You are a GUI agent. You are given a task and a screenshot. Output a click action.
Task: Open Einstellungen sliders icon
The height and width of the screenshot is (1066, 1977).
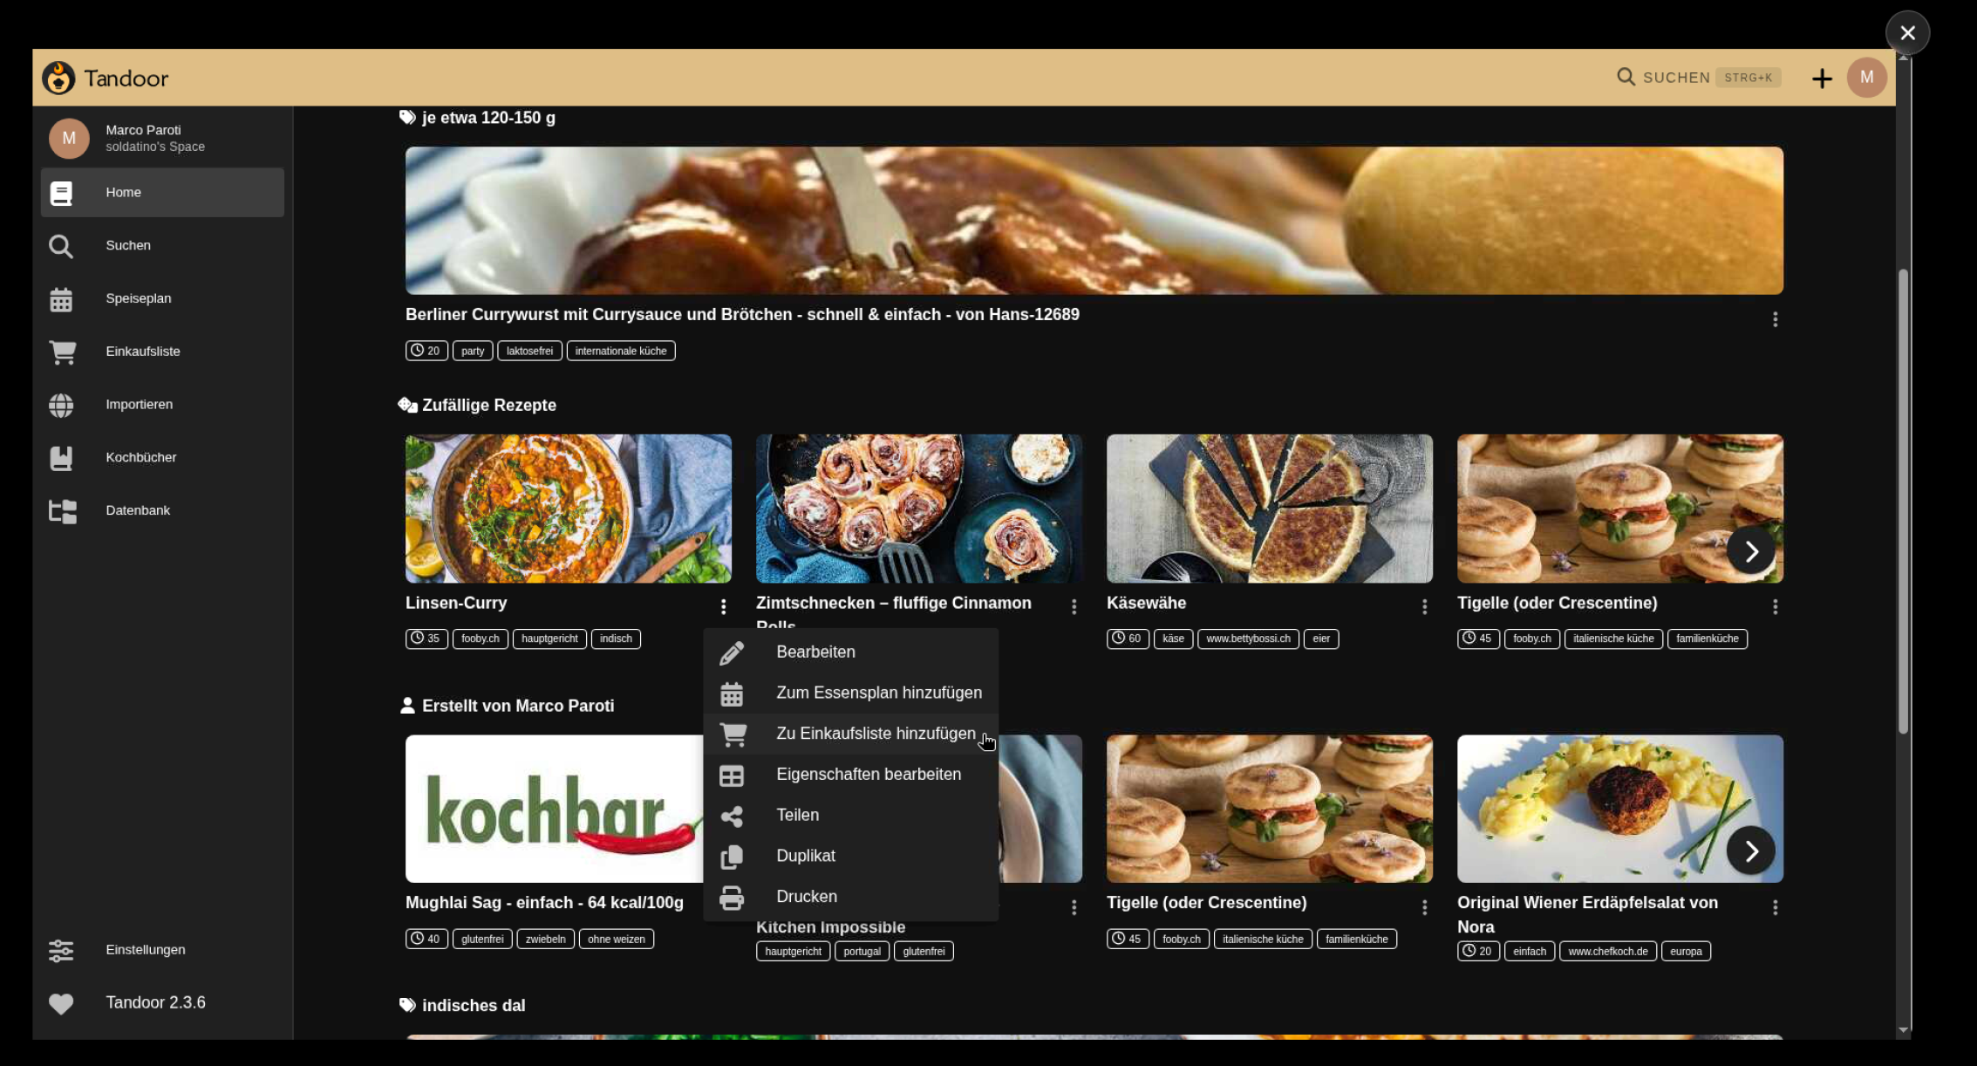pyautogui.click(x=61, y=950)
